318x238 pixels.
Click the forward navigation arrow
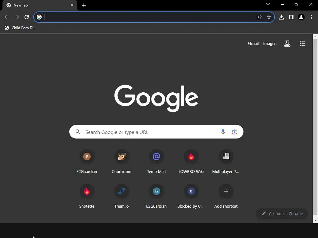pyautogui.click(x=17, y=17)
